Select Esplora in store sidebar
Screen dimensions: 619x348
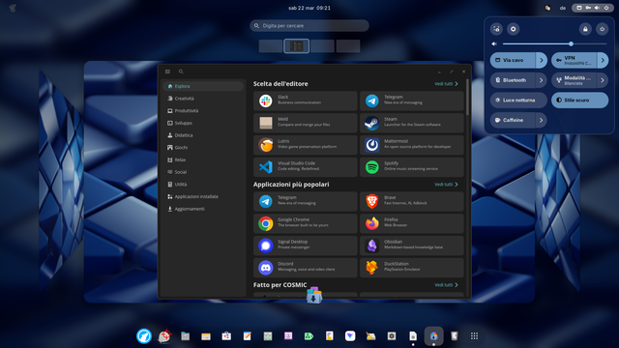point(203,86)
